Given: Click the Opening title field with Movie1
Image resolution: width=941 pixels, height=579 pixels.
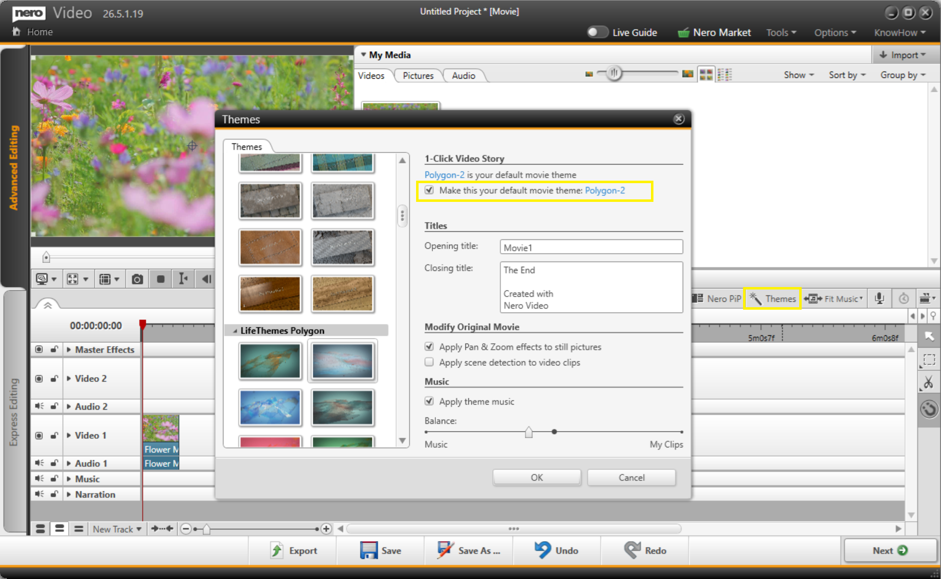Looking at the screenshot, I should 591,247.
